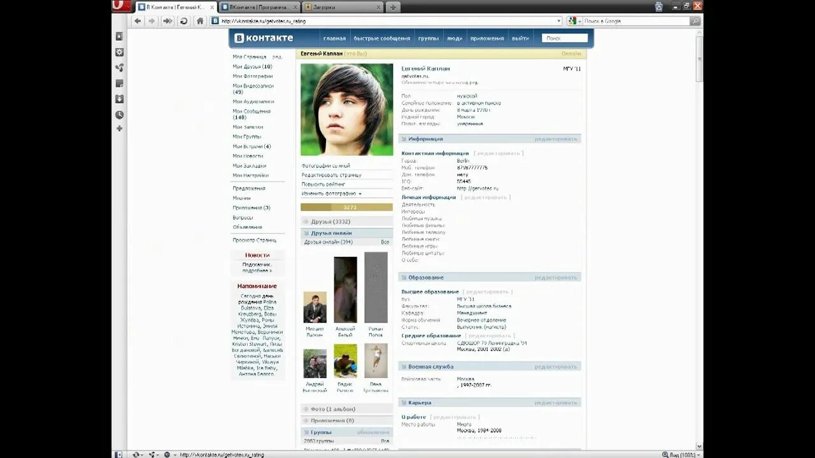
Task: Collapse the 'Информация' section header
Action: (489, 139)
